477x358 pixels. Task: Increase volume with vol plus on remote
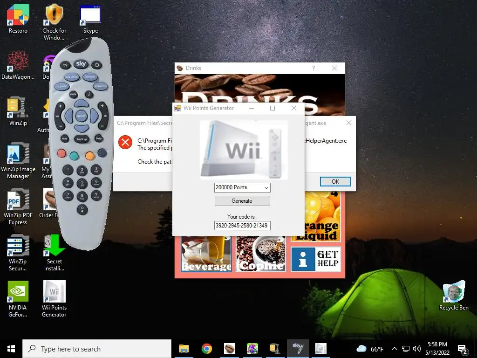pos(60,107)
